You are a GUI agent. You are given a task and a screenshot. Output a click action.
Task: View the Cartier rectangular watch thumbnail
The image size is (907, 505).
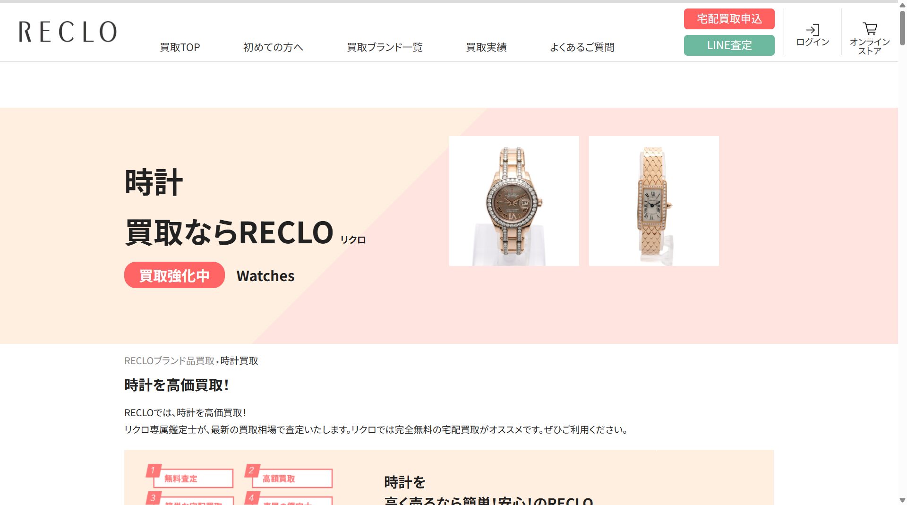654,201
